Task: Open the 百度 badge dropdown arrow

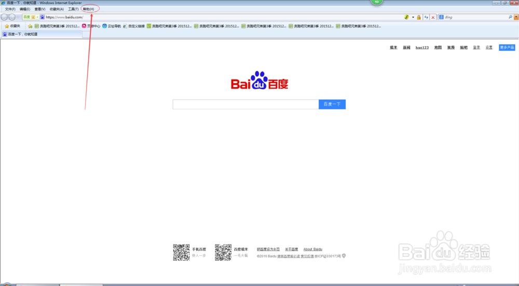Action: [x=37, y=17]
